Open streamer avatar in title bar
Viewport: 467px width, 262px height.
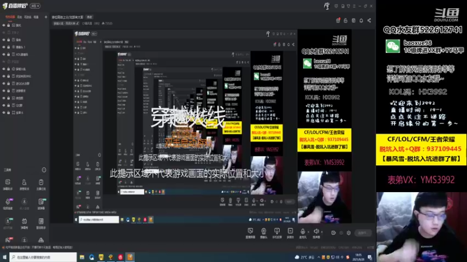(x=327, y=6)
